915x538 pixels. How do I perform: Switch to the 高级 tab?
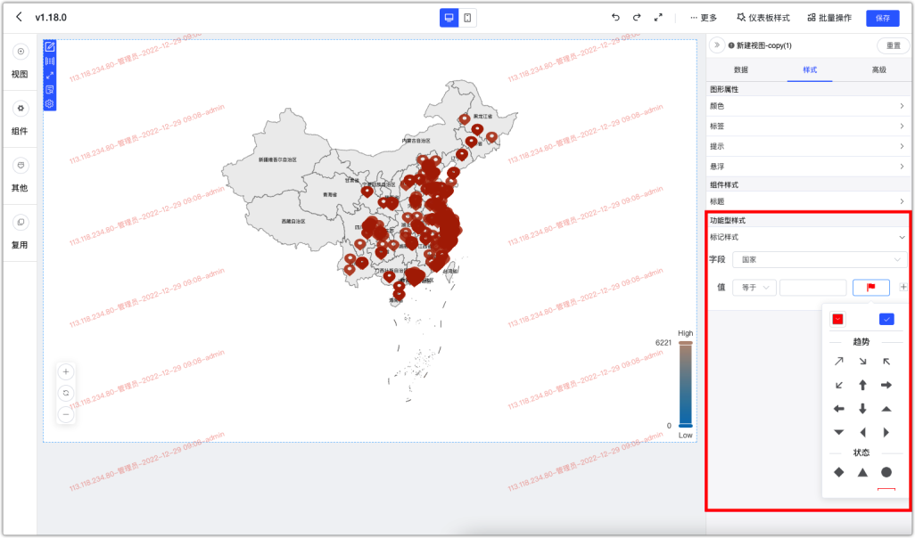(878, 69)
